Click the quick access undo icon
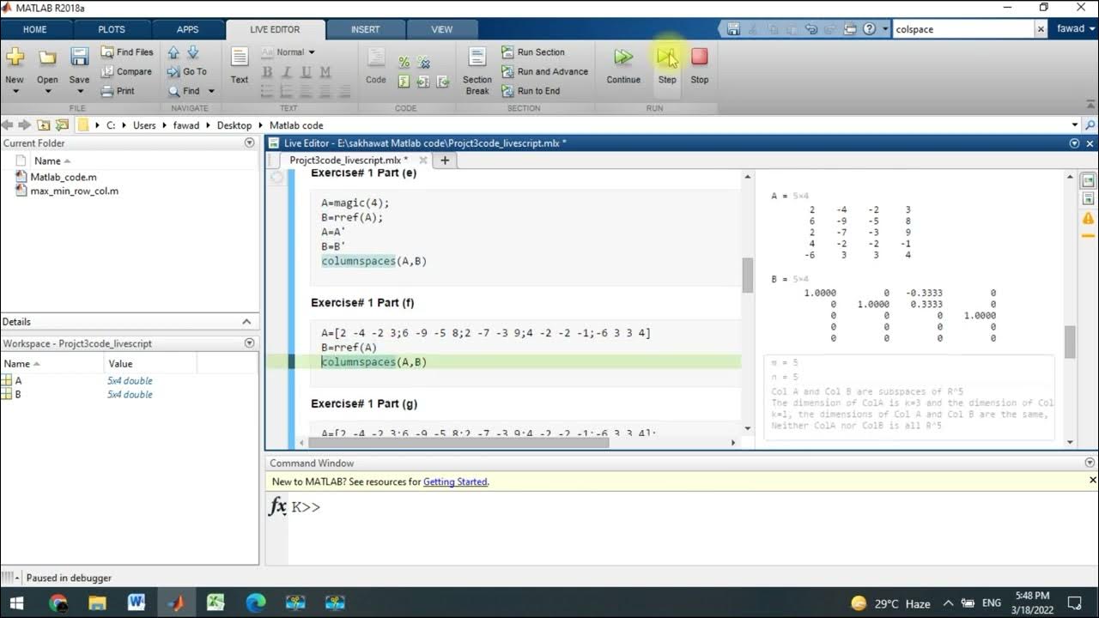The image size is (1099, 618). coord(811,29)
